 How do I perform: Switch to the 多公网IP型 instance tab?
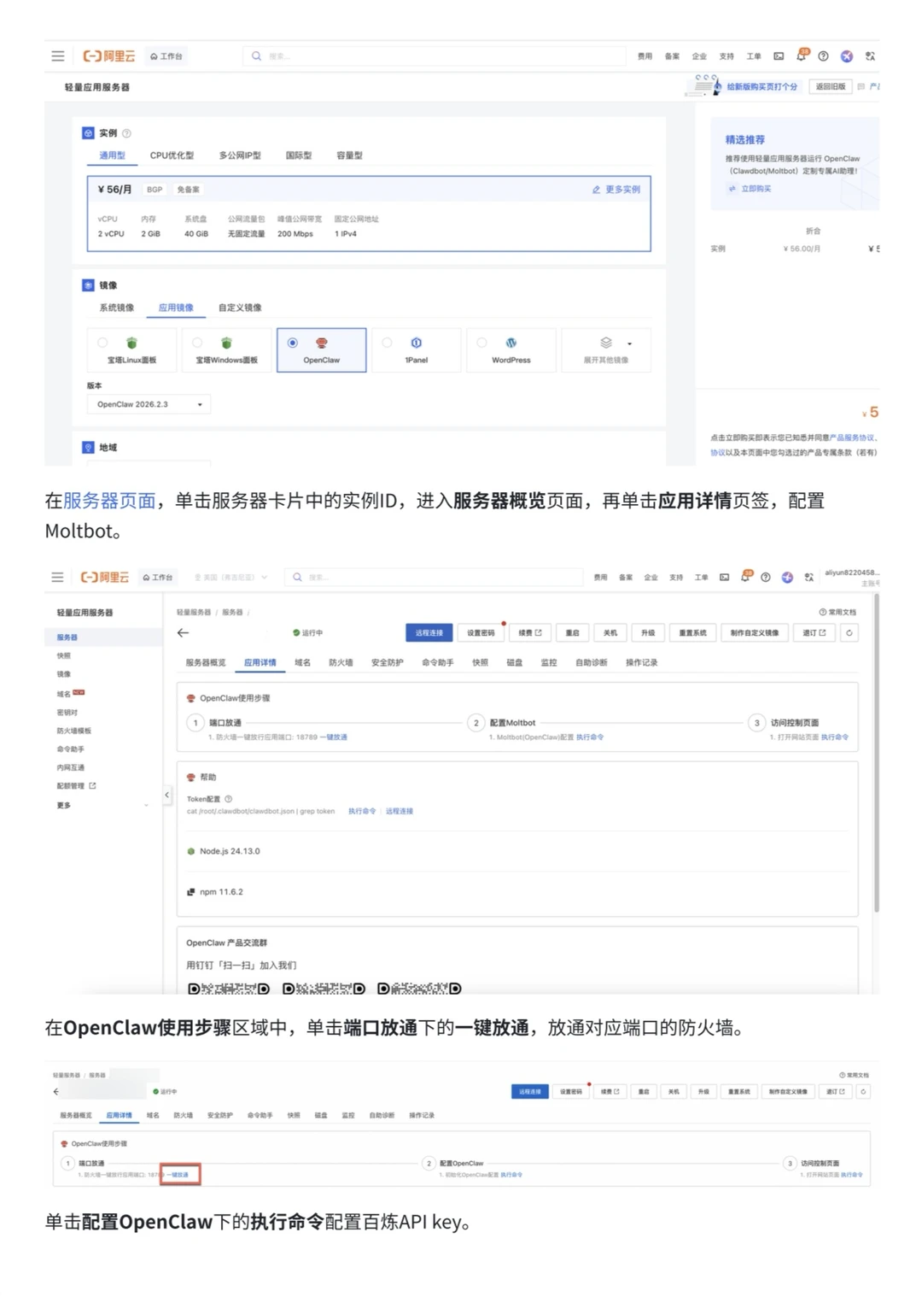click(x=240, y=156)
